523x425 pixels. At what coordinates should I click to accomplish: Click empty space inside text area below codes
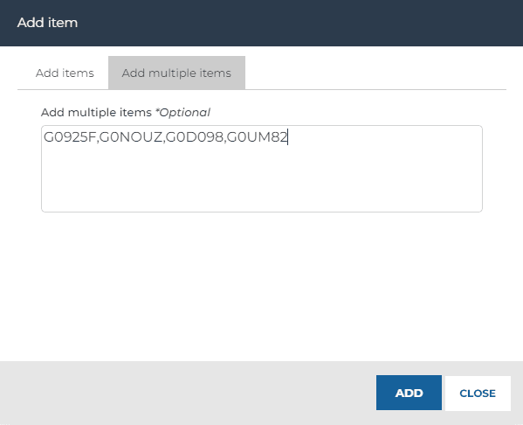[x=262, y=180]
